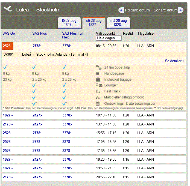Select 2778:- SAS Plus fare for 17:05 flight

tap(37, 142)
